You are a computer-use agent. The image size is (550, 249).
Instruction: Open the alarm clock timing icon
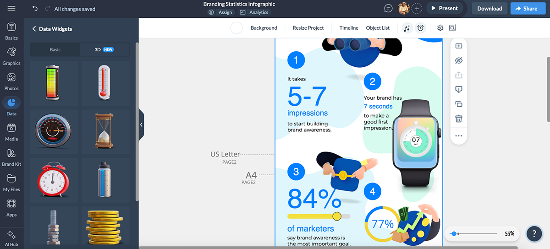click(420, 28)
